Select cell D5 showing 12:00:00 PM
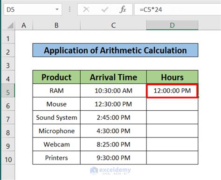Screen dimensions: 221x180 pyautogui.click(x=172, y=91)
